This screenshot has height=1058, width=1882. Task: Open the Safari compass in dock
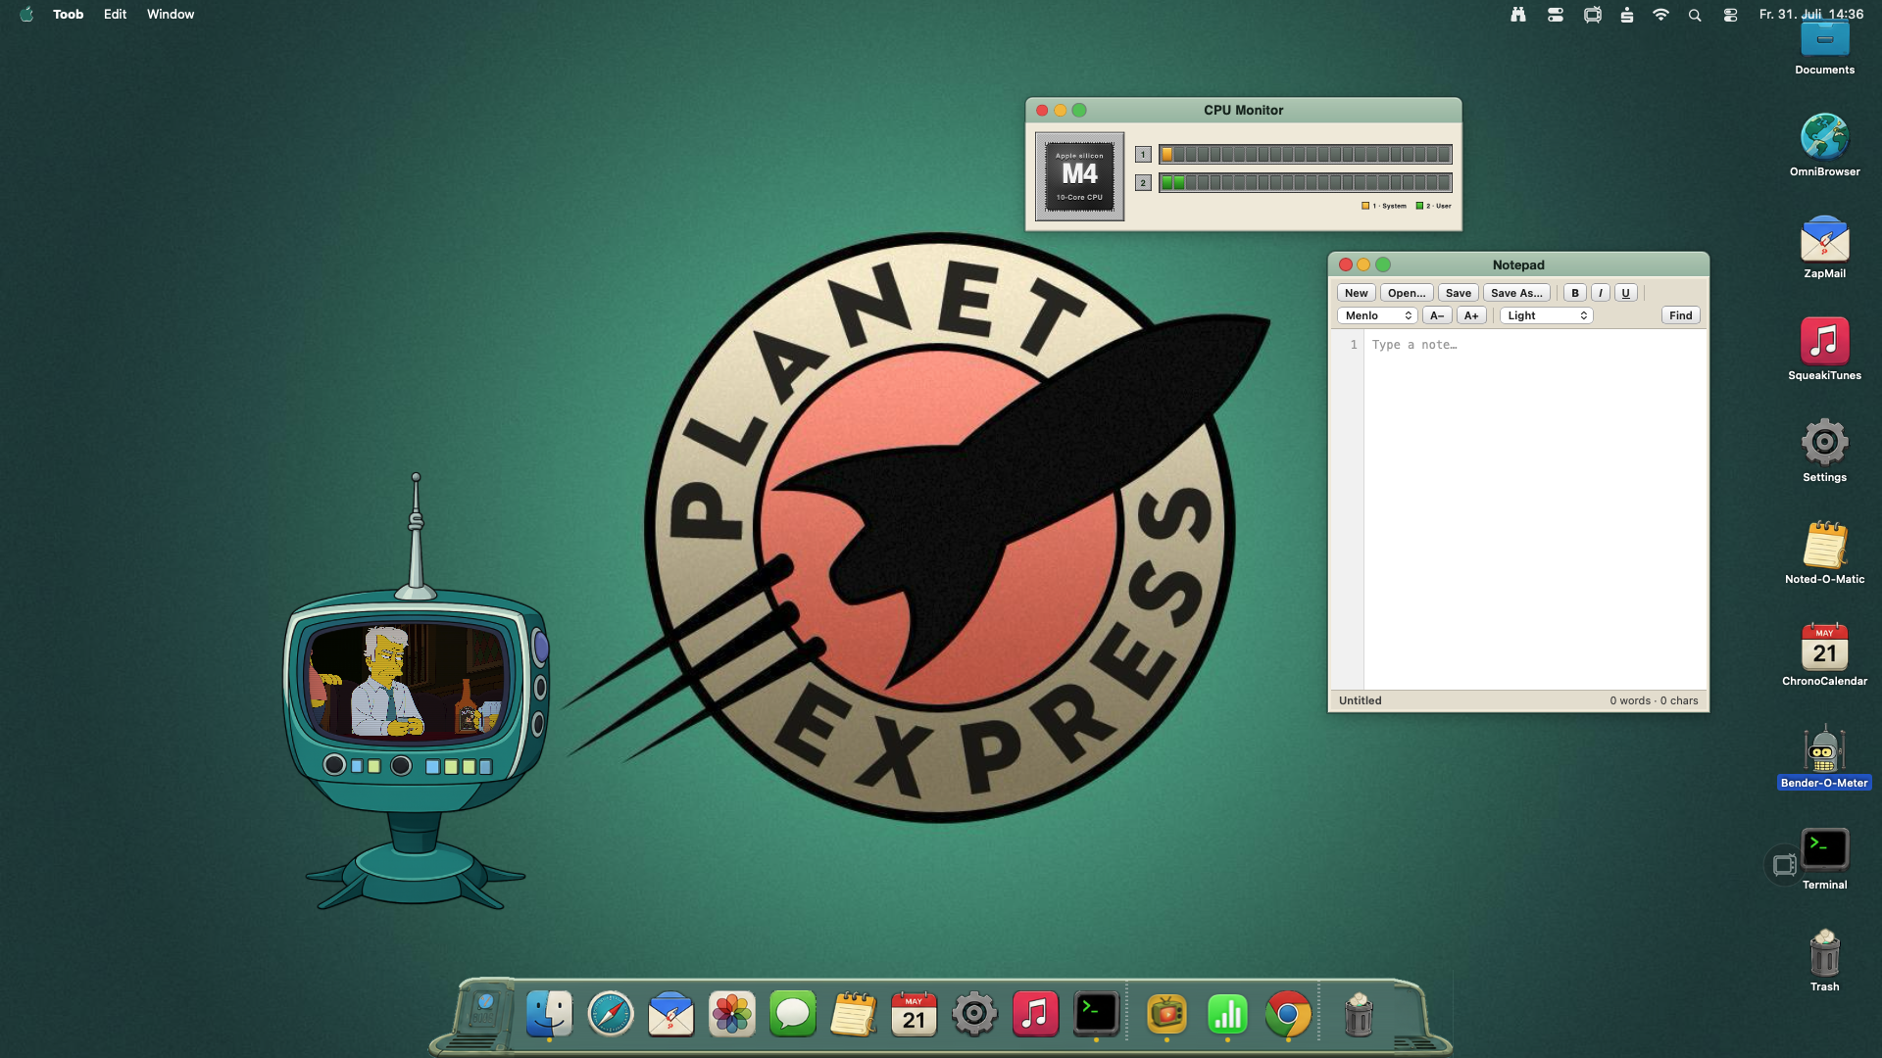(610, 1014)
